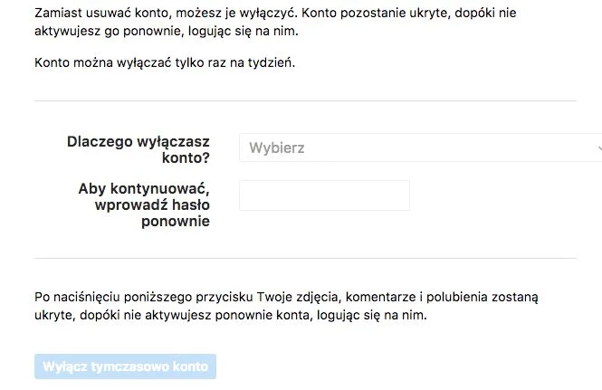Click "wprowadź hasło" text in password label

152,205
